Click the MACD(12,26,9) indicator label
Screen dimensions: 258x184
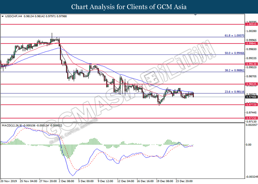pos(12,125)
